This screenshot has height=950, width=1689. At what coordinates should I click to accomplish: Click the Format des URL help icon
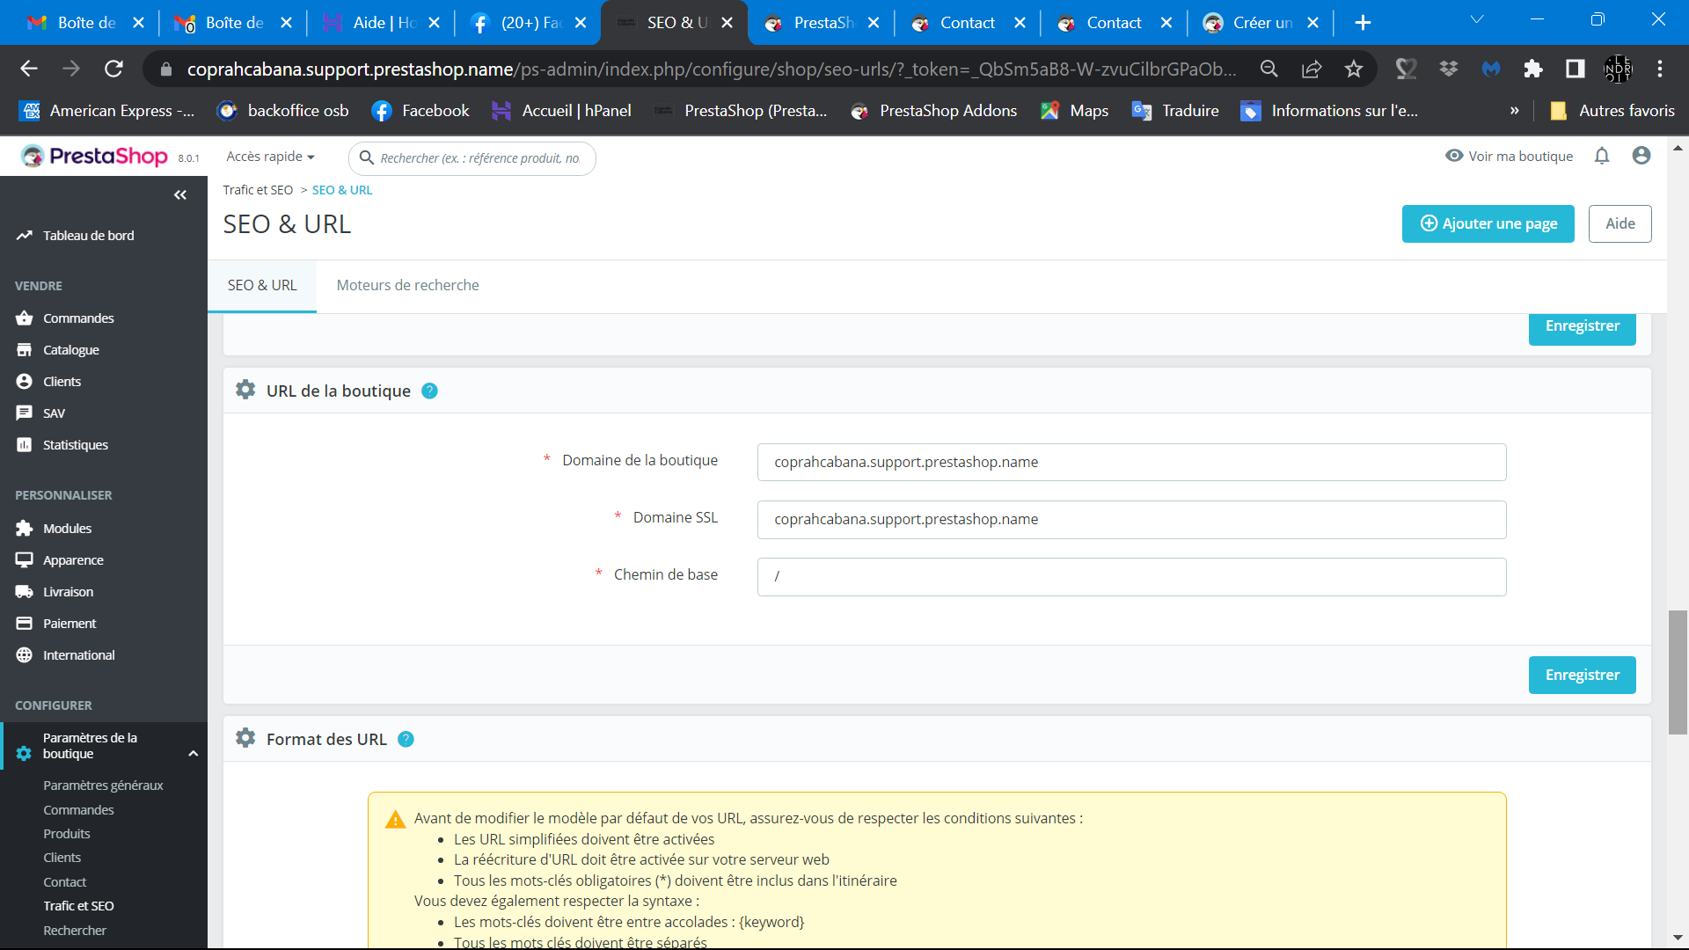click(x=406, y=740)
